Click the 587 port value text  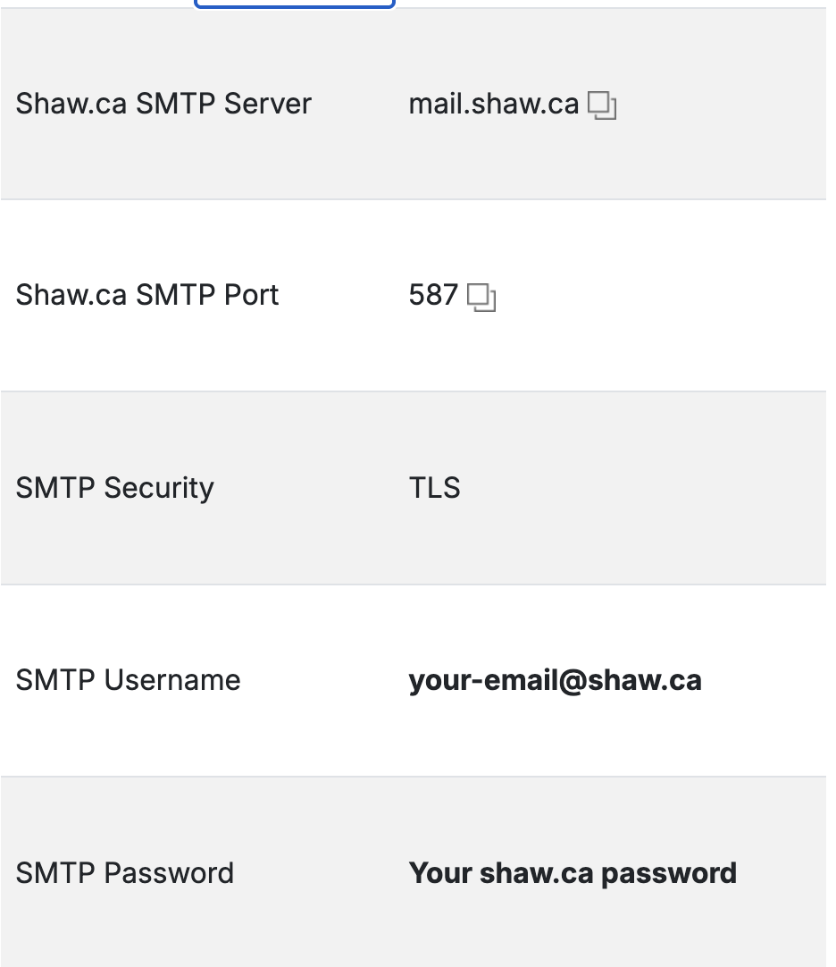point(433,295)
